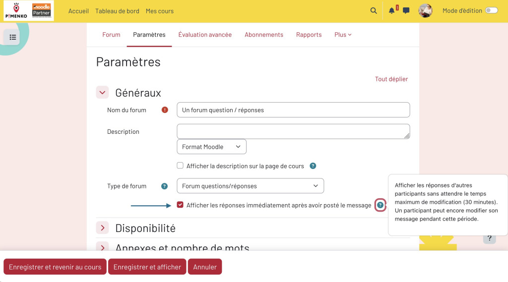Click Enregistrer et revenir au cours
The image size is (508, 282).
click(x=55, y=267)
